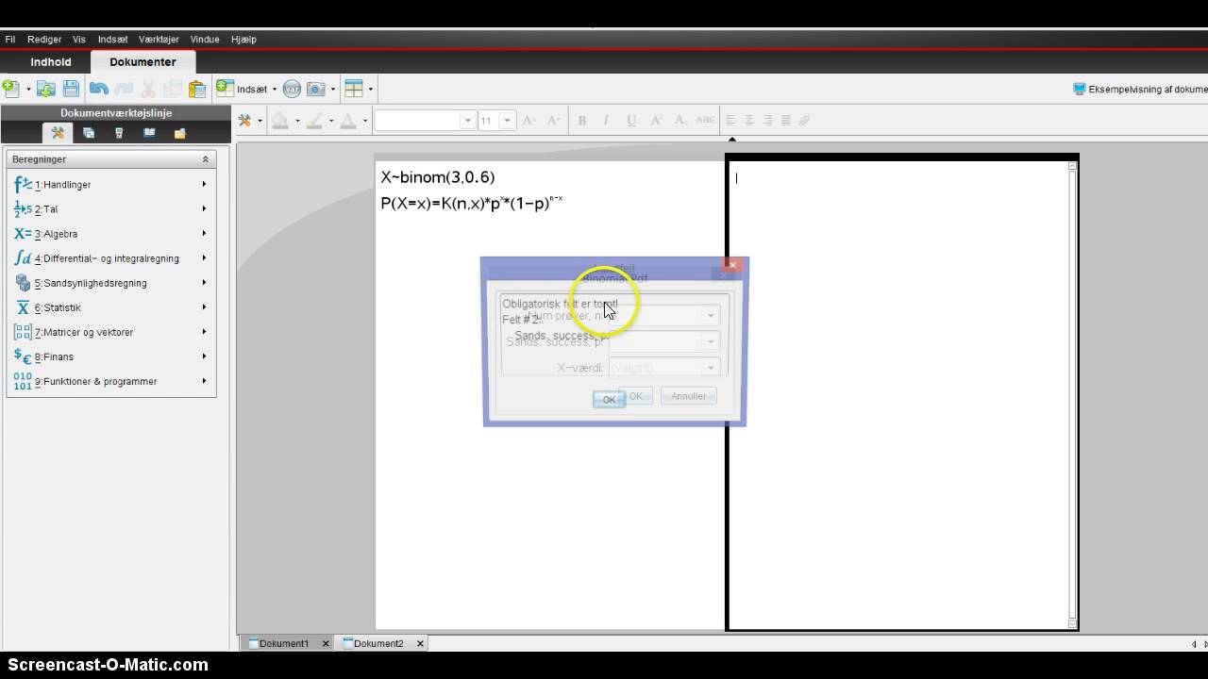This screenshot has height=679, width=1208.
Task: Expand 5:Sandsynlighedsregning submenu
Action: pos(204,282)
